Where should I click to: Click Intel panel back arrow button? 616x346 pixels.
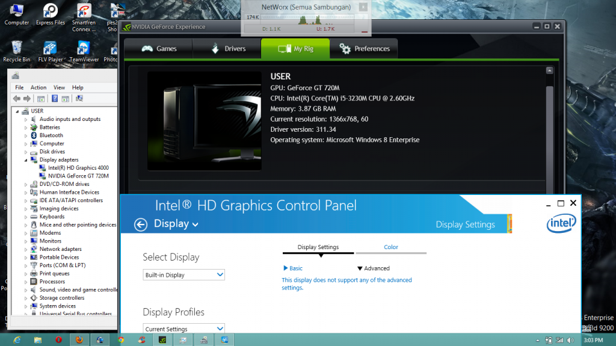coord(141,224)
